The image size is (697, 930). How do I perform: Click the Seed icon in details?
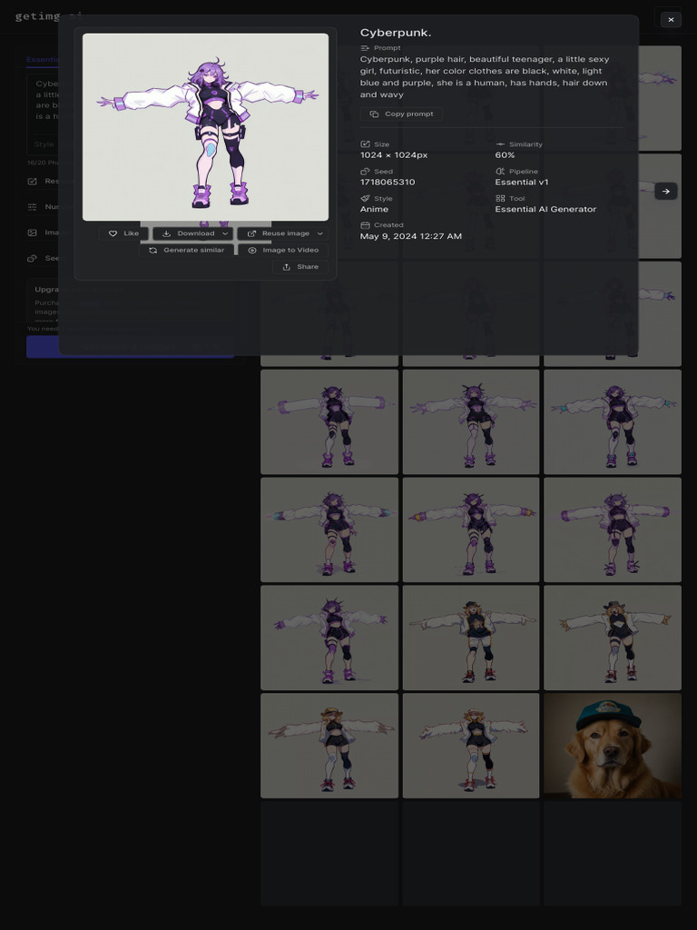[365, 172]
